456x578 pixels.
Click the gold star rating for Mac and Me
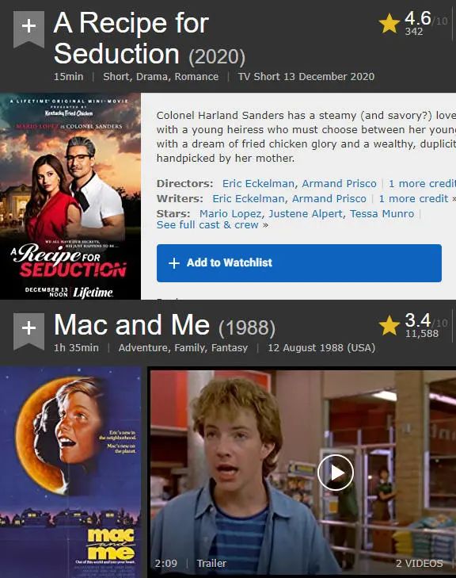[x=389, y=326]
